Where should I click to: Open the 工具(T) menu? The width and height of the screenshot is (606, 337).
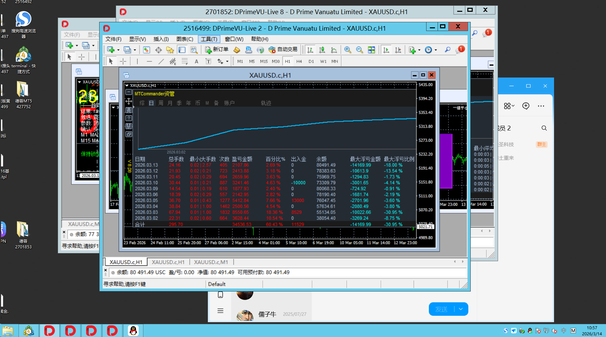pos(209,39)
